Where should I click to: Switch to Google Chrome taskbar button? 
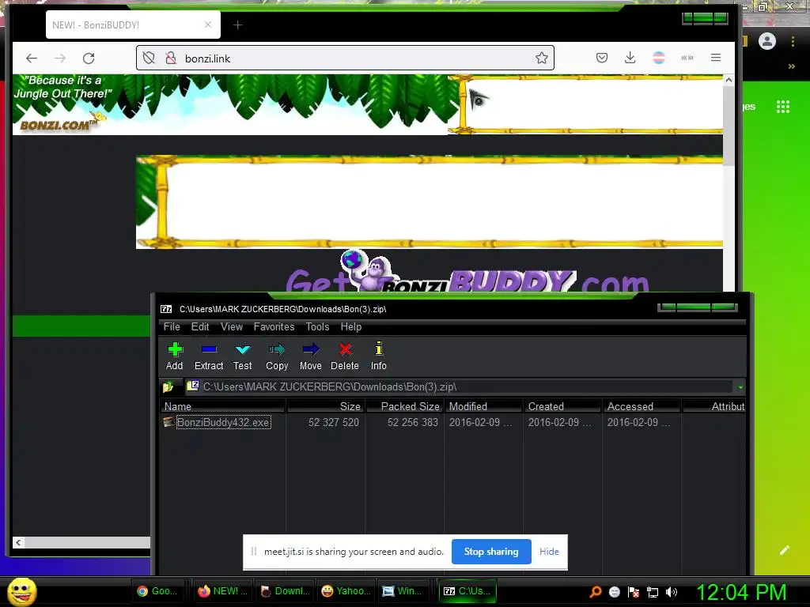158,591
